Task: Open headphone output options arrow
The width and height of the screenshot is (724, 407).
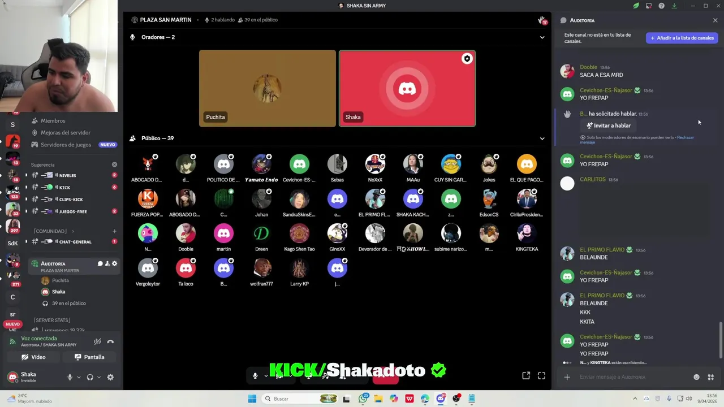Action: point(99,377)
